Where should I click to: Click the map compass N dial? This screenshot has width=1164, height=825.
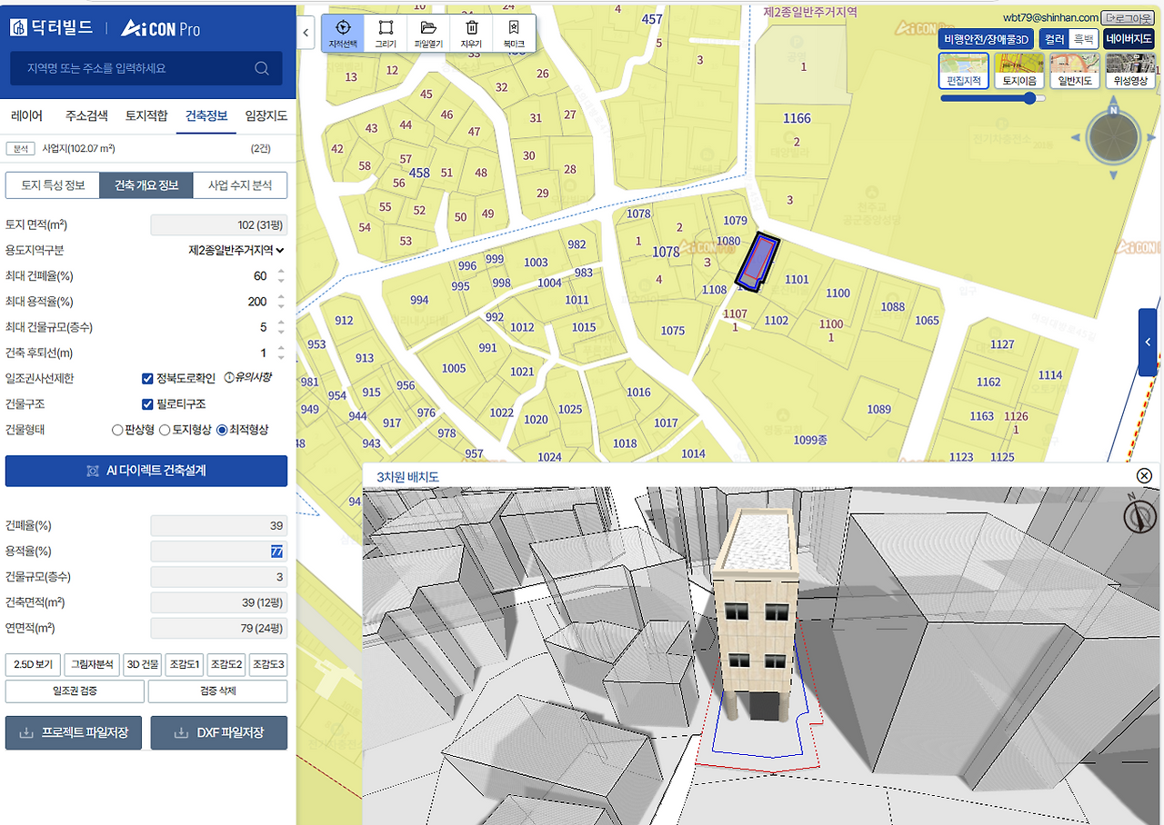point(1113,137)
